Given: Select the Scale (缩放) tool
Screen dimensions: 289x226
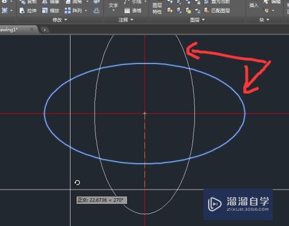Looking at the screenshot, I should pos(50,10).
